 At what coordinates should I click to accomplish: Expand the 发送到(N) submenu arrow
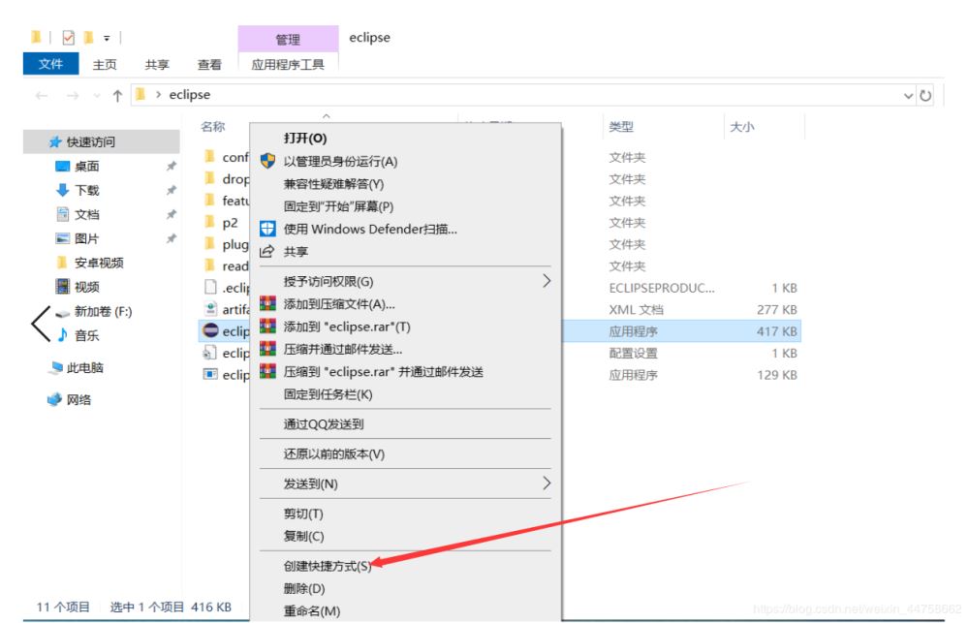548,482
